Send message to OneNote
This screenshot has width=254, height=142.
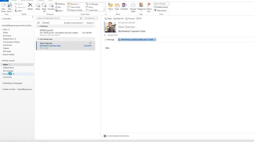click(124, 7)
